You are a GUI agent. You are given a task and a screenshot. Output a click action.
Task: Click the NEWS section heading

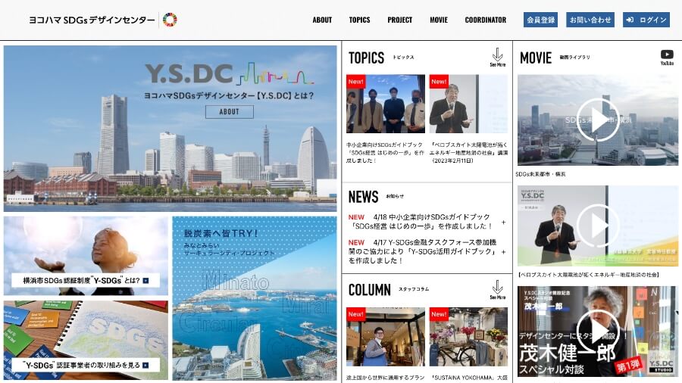(x=363, y=197)
